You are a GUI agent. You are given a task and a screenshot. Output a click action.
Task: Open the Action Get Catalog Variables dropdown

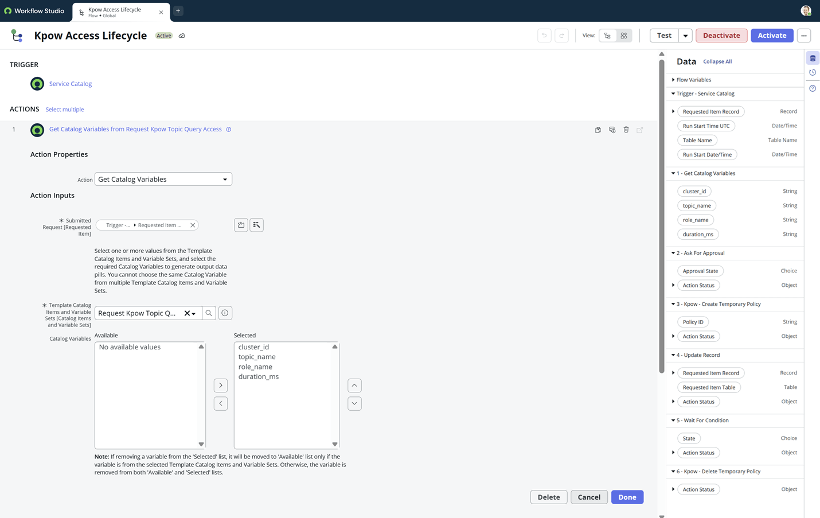[163, 179]
